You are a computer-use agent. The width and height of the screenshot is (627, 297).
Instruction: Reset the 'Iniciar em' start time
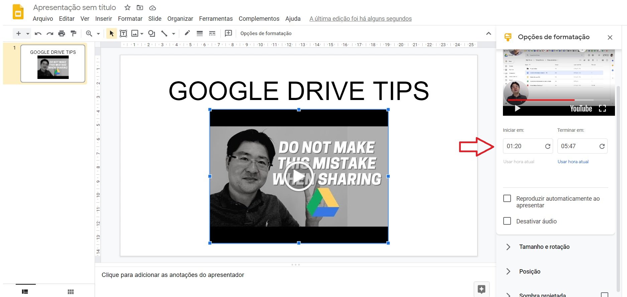[548, 146]
